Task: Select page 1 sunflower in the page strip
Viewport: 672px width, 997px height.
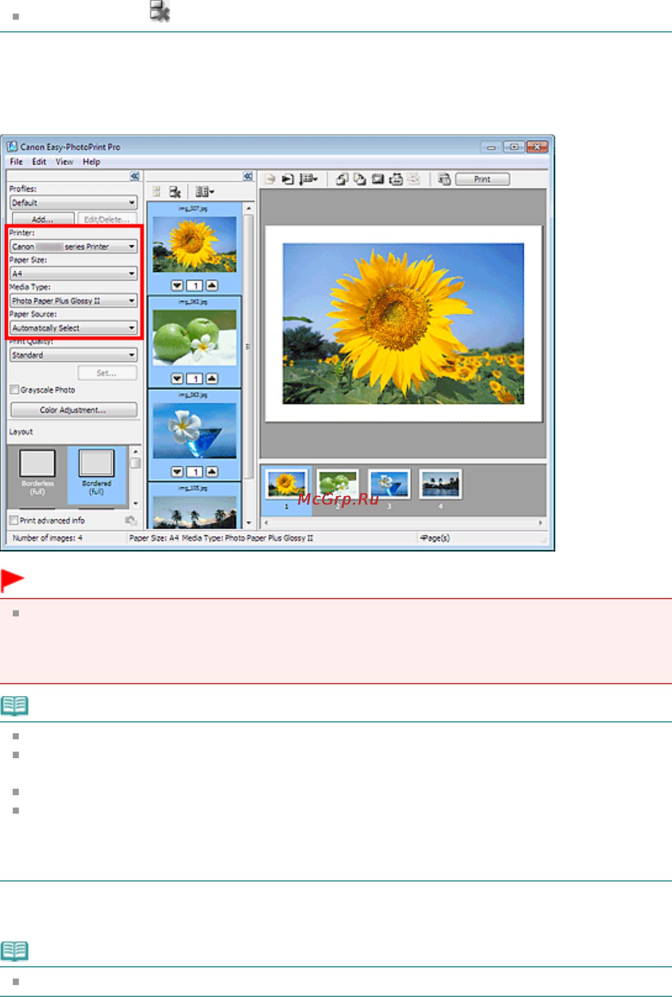Action: click(286, 484)
